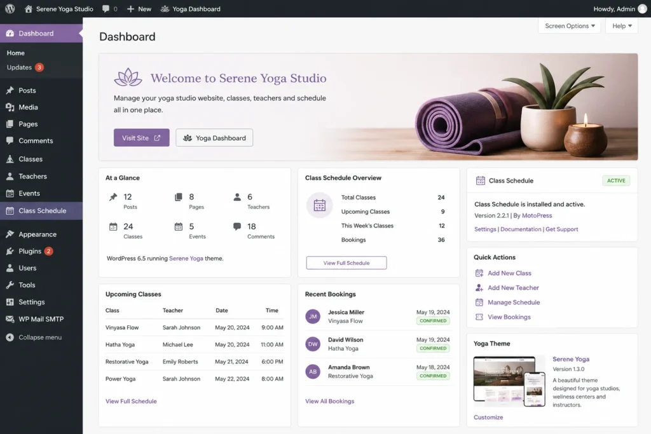Click the Customize theme link
The image size is (651, 434).
pyautogui.click(x=488, y=417)
